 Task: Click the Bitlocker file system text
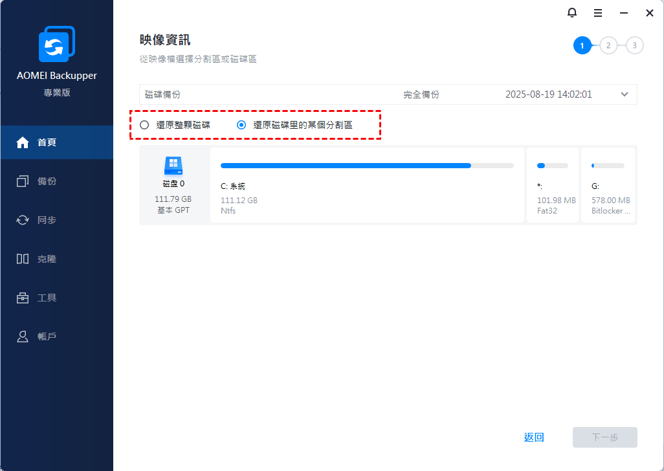pyautogui.click(x=611, y=210)
